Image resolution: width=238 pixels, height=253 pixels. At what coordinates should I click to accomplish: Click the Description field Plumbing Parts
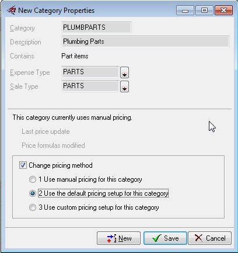(145, 41)
